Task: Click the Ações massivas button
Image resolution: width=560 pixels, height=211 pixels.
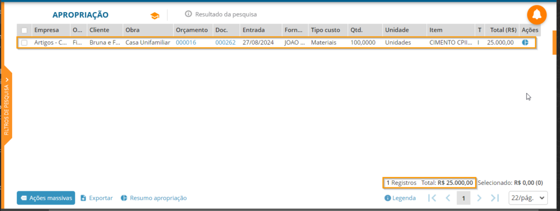Action: [46, 198]
